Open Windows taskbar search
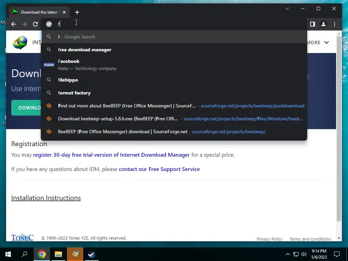The height and width of the screenshot is (261, 348). pyautogui.click(x=24, y=254)
